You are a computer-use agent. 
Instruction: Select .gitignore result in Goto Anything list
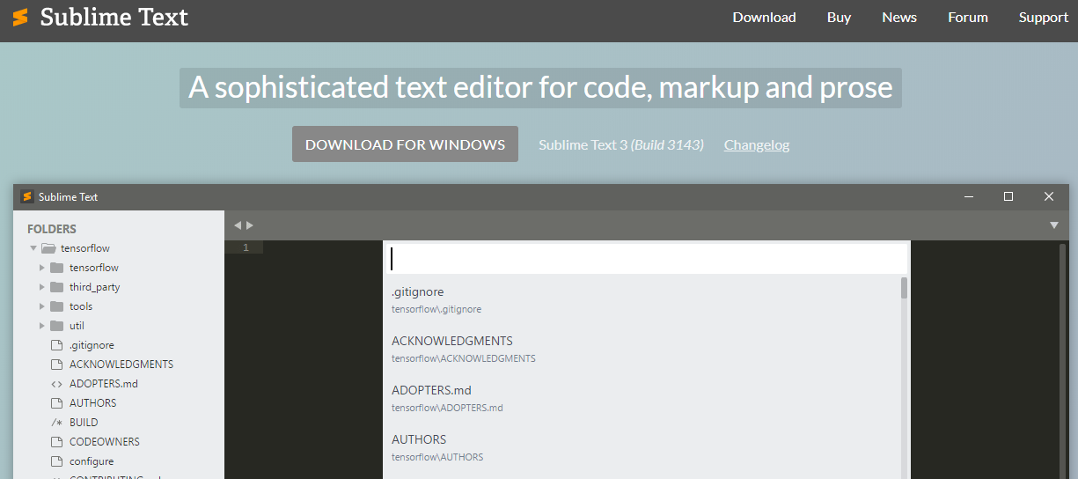pos(642,299)
